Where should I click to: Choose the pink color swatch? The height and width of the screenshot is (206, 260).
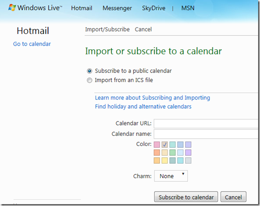tap(157, 145)
